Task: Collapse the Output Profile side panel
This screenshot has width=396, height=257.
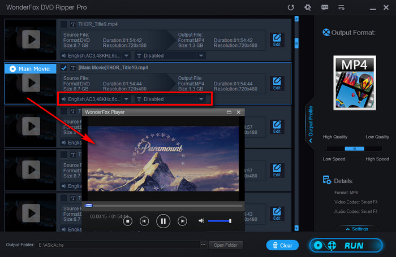Action: tap(311, 124)
